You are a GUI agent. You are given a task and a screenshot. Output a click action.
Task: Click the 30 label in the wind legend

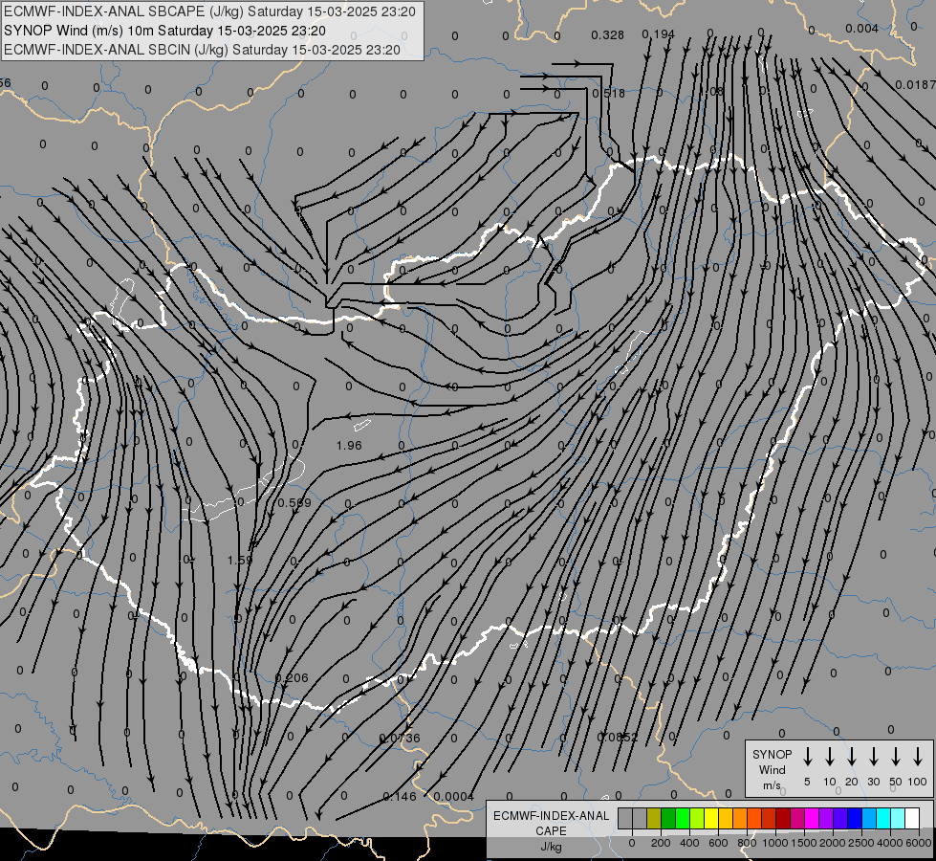pos(873,782)
